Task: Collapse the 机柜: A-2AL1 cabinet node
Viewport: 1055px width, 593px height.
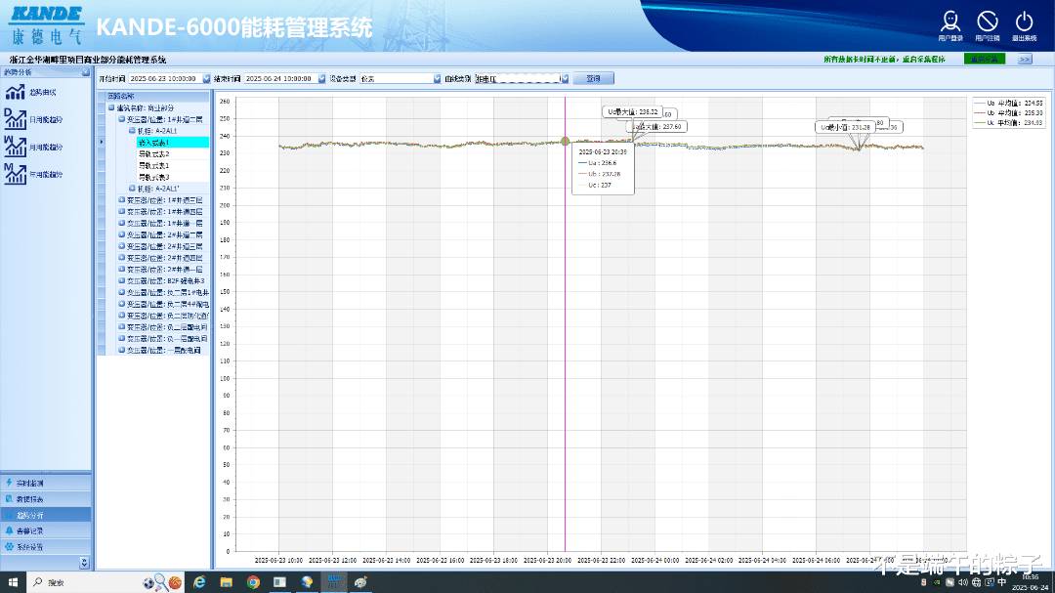Action: click(x=132, y=131)
